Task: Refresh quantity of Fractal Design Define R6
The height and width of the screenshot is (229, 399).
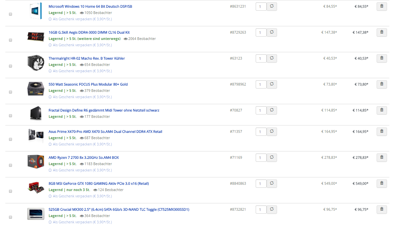Action: tap(272, 110)
